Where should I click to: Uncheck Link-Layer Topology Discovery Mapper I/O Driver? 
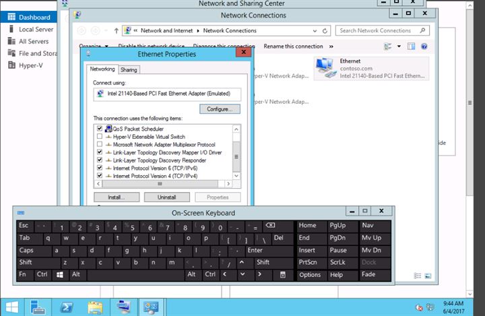[100, 152]
